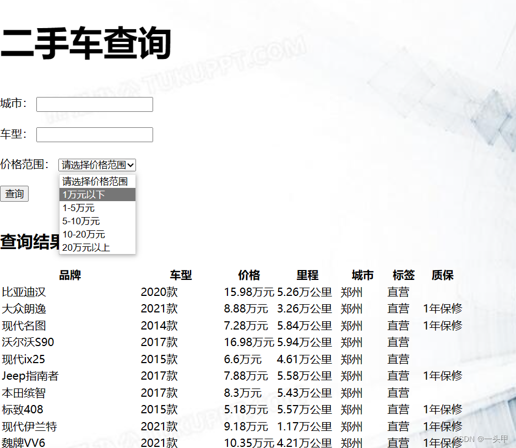This screenshot has width=516, height=448.
Task: Click the 2014款 model year cell
Action: tap(159, 326)
